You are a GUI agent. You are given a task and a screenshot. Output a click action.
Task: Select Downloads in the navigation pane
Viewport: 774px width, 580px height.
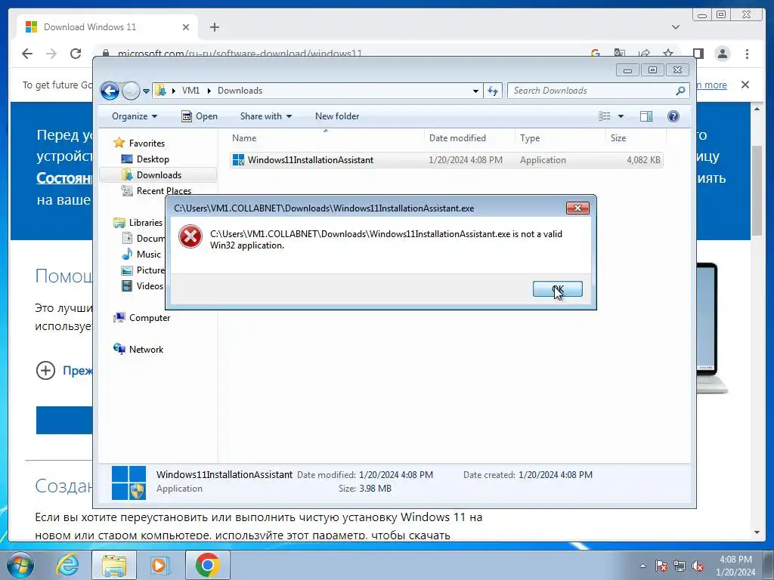tap(159, 175)
